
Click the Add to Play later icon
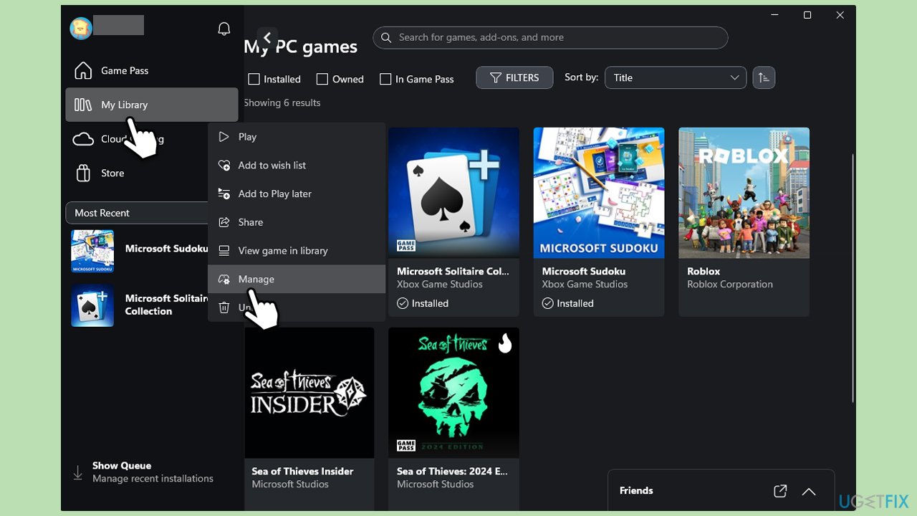[x=224, y=194]
